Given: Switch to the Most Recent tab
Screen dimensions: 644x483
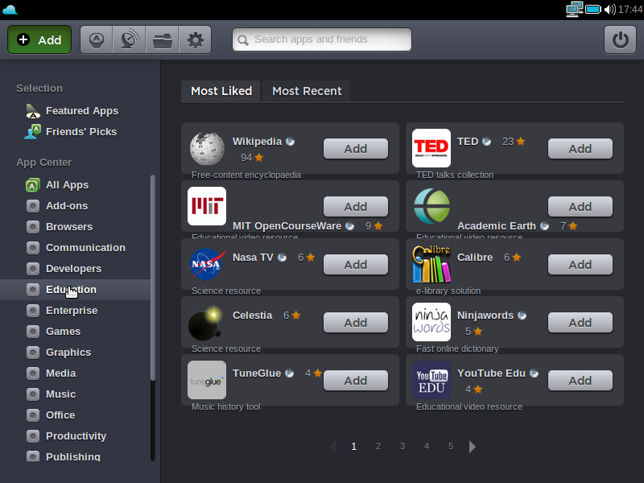Looking at the screenshot, I should coord(307,91).
